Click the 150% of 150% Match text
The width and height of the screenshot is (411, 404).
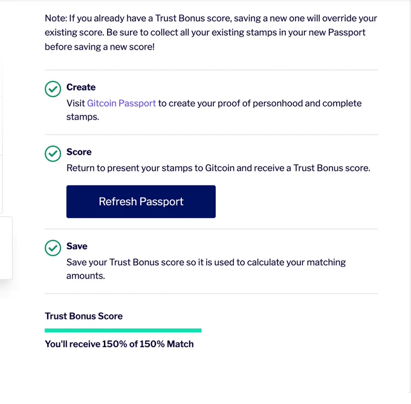[147, 344]
